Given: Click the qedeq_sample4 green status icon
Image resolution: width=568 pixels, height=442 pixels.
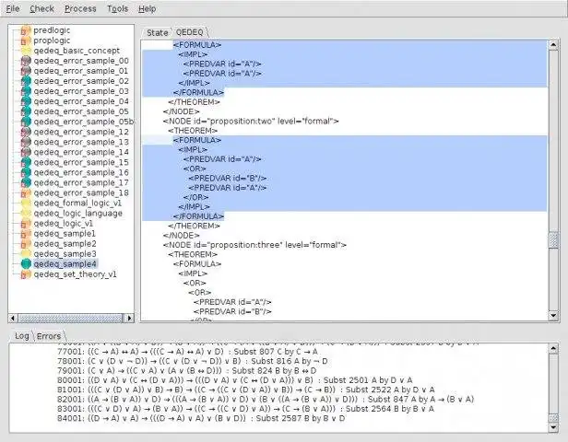Looking at the screenshot, I should pyautogui.click(x=26, y=263).
